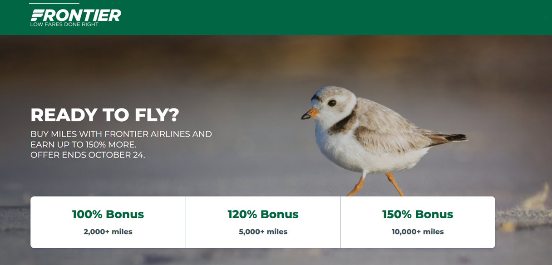Click the "2,000+ miles" label
Screen dimensions: 552x265
(x=108, y=231)
